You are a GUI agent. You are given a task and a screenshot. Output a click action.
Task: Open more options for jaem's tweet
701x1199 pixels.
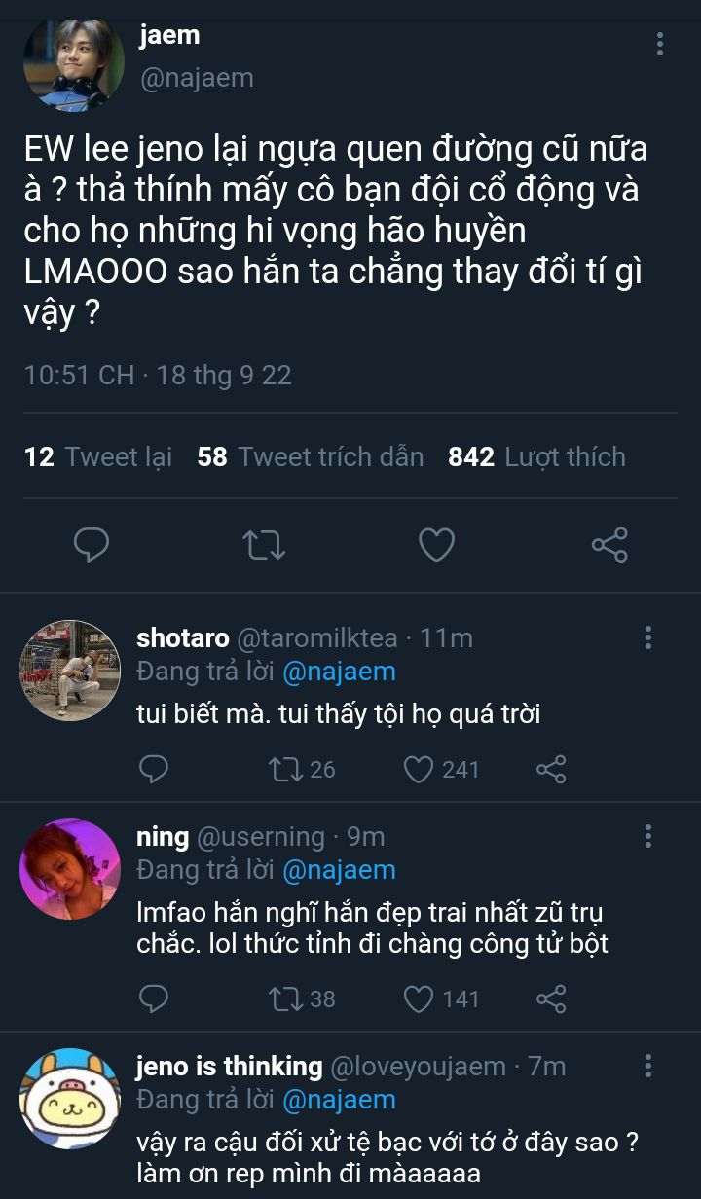tap(660, 44)
